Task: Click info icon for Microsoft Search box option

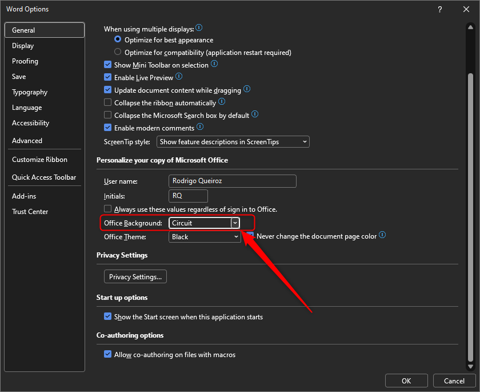Action: point(255,114)
